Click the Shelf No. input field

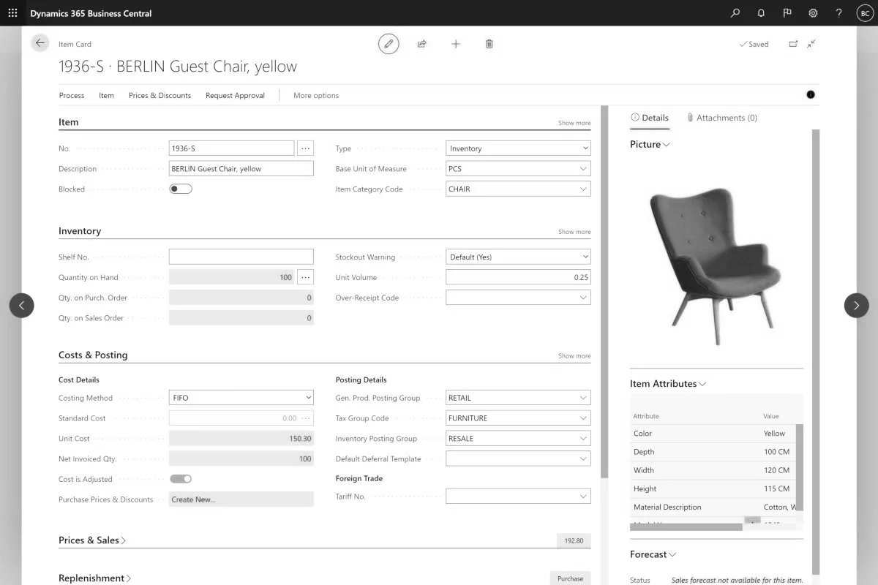241,257
